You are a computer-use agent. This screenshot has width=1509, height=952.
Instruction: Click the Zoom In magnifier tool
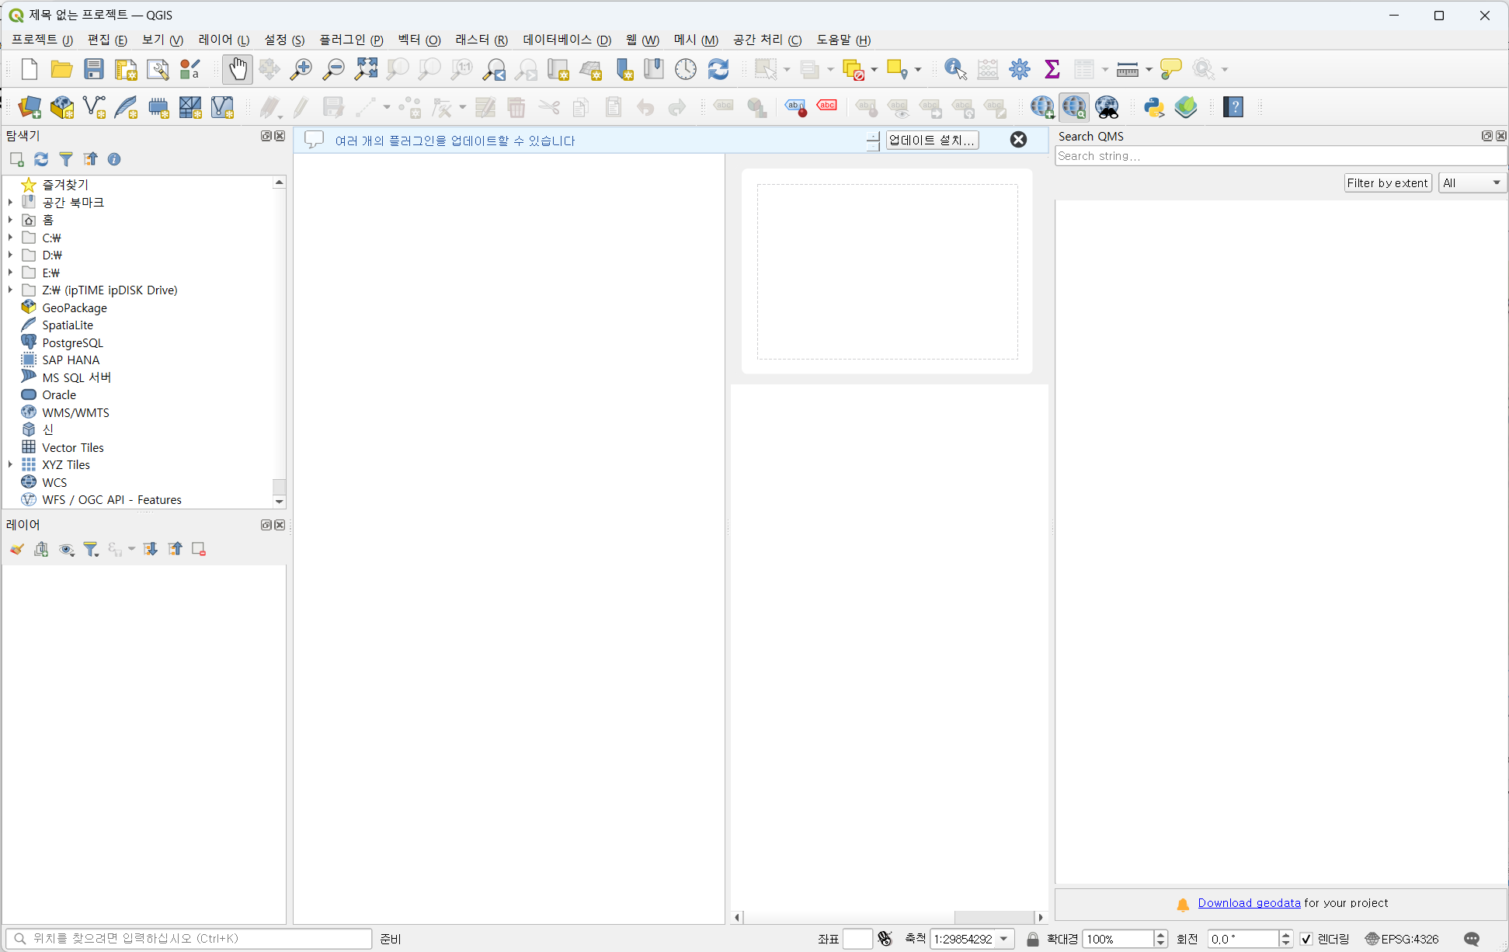pos(301,69)
